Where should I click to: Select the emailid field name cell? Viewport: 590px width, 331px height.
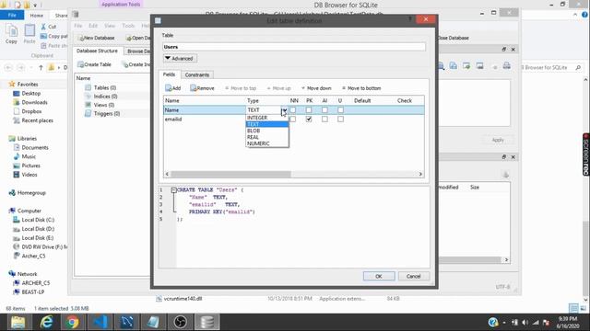[204, 119]
